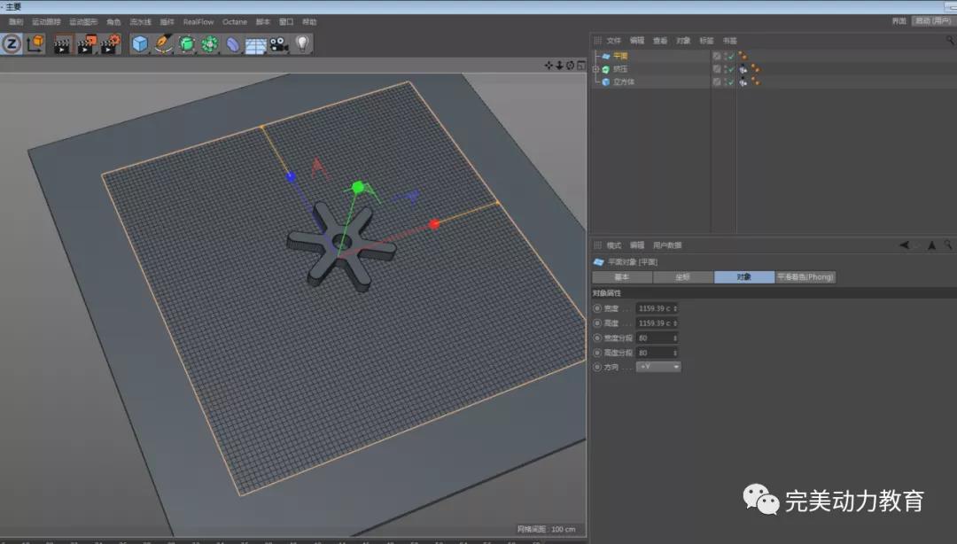Screen dimensions: 957x544
Task: Toggle the layer box for 立方体
Action: pos(717,82)
